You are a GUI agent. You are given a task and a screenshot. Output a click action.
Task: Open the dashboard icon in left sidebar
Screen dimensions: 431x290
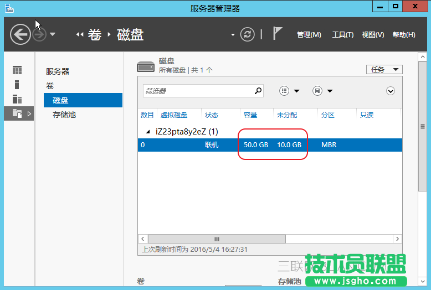click(17, 70)
